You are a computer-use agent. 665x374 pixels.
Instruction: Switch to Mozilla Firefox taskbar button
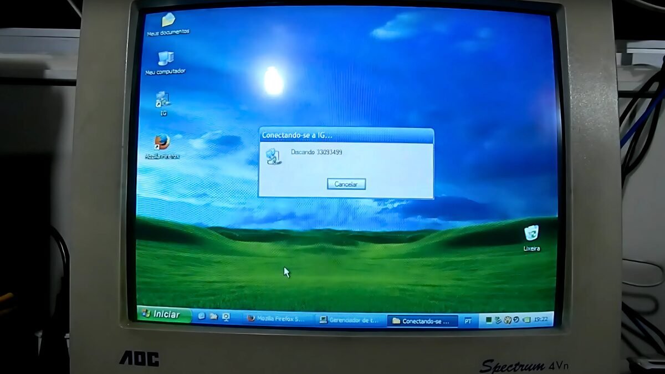(278, 320)
